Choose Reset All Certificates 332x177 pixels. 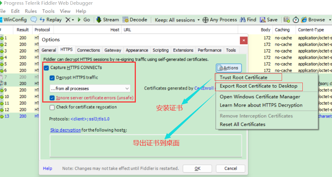tap(242, 124)
